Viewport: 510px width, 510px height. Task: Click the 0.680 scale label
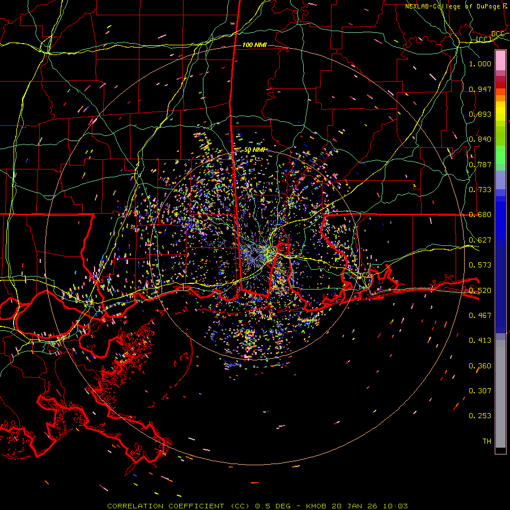coord(480,215)
